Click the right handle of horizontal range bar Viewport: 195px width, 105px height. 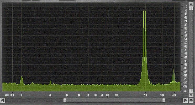(x=164, y=100)
